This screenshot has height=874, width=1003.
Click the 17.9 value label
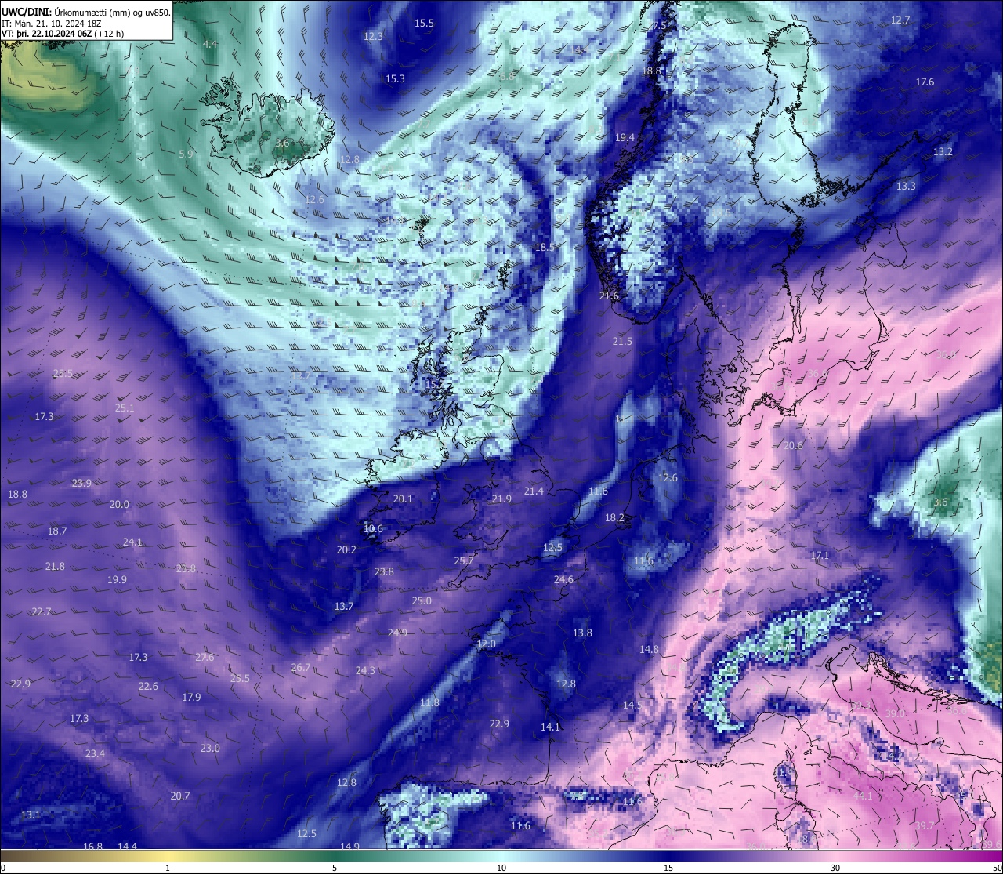click(x=191, y=697)
